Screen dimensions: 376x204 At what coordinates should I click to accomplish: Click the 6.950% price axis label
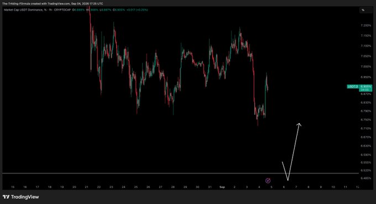click(x=366, y=77)
